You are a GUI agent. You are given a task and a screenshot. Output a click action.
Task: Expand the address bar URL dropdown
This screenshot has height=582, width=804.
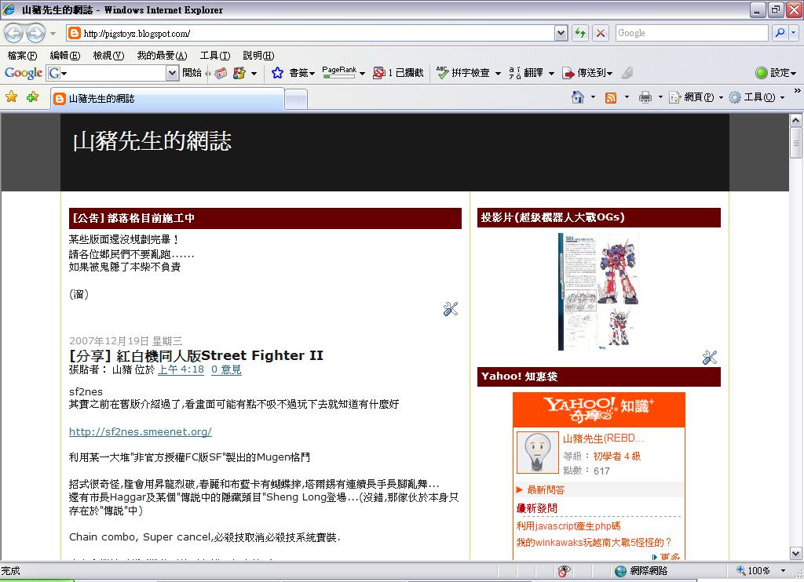point(561,33)
